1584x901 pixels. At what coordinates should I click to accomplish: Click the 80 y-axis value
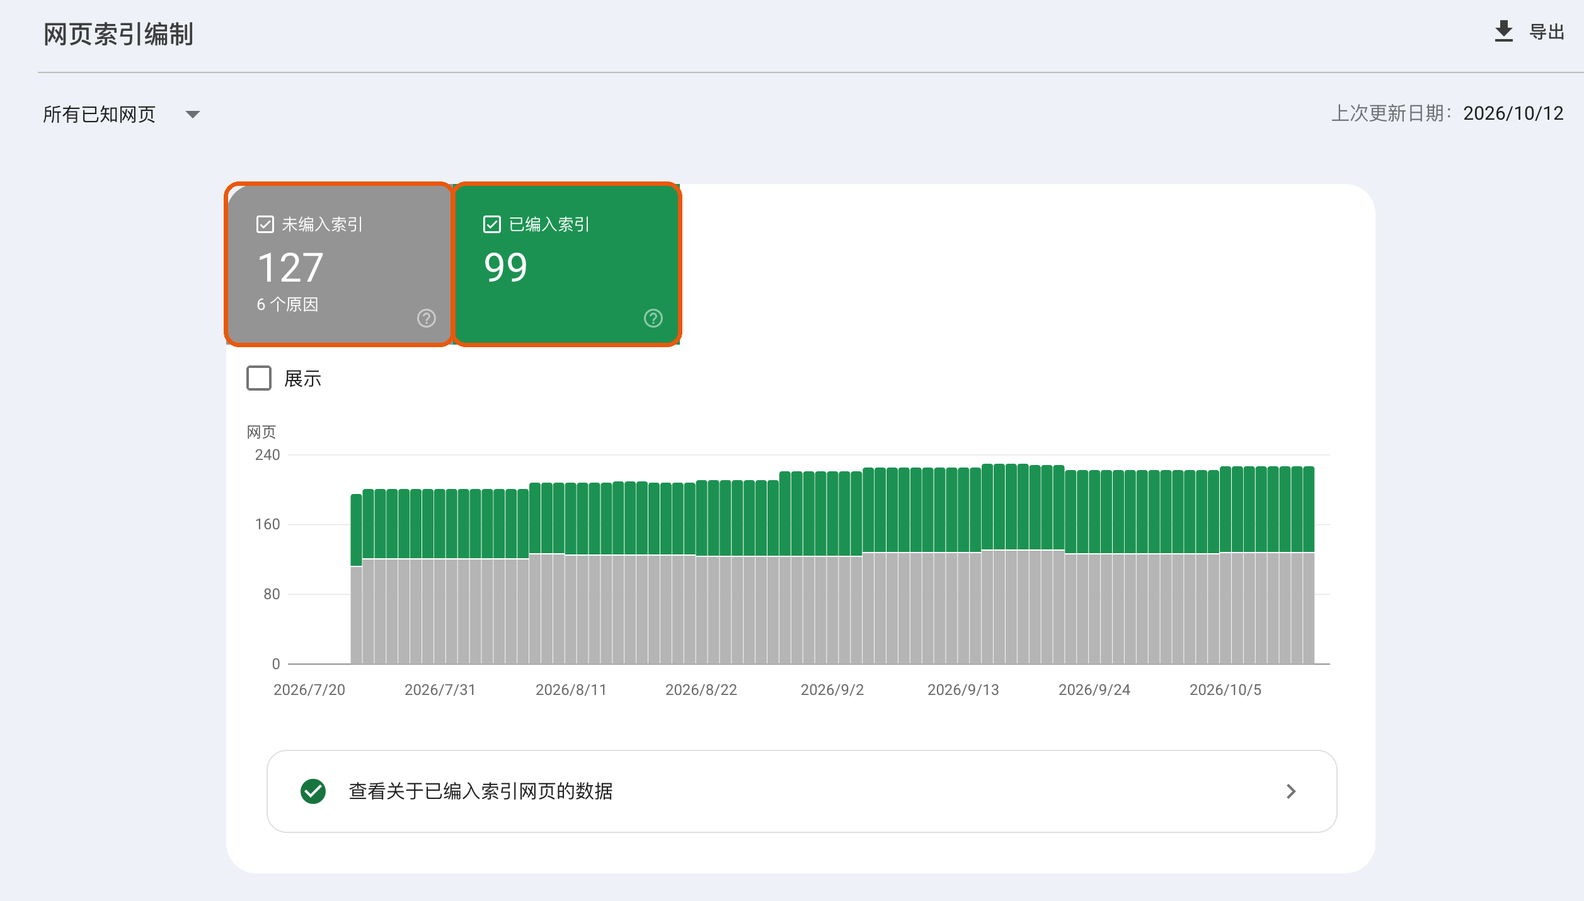tap(272, 594)
